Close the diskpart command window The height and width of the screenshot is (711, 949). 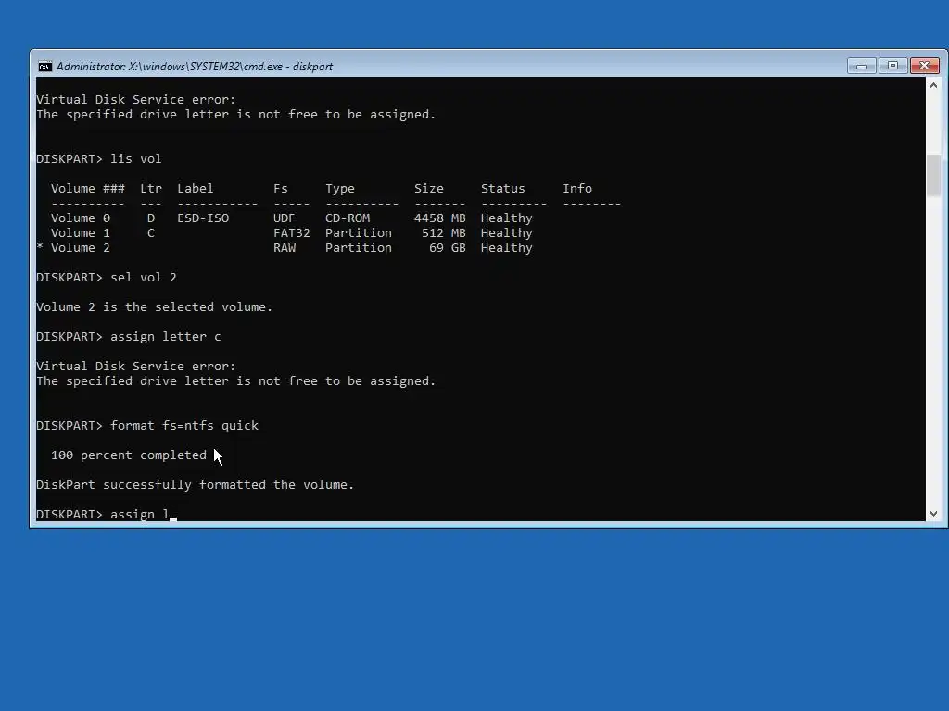click(x=925, y=66)
